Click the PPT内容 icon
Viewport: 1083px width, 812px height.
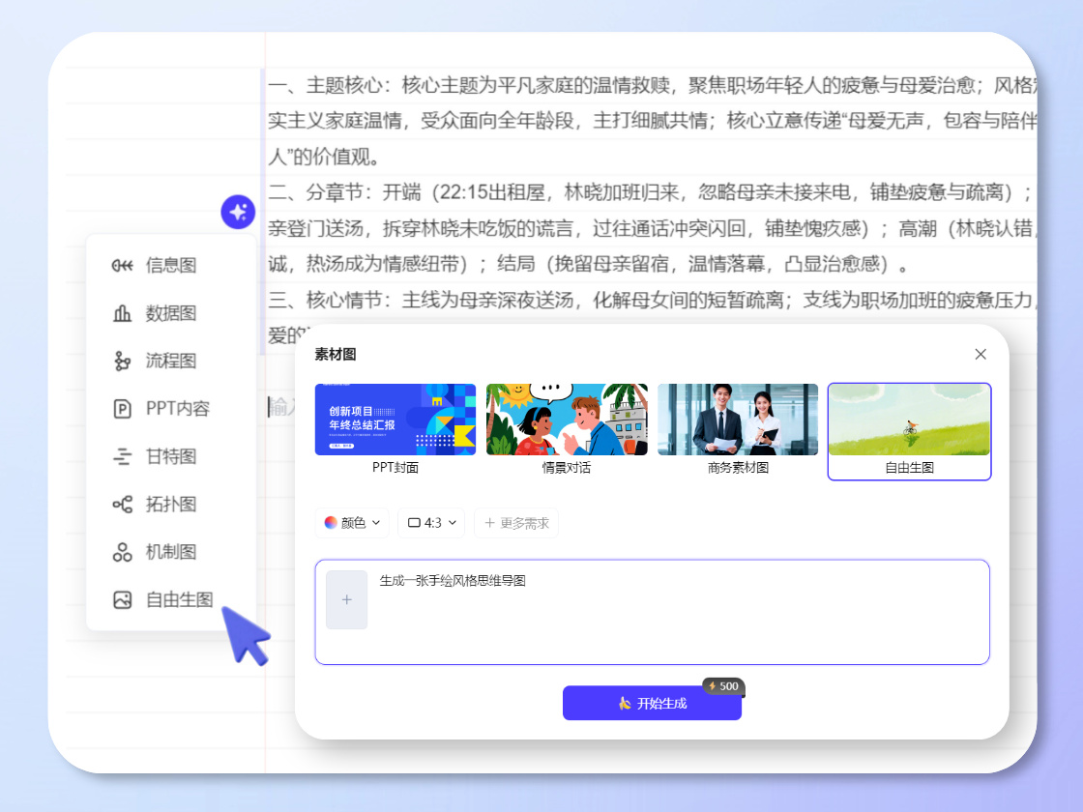(122, 409)
